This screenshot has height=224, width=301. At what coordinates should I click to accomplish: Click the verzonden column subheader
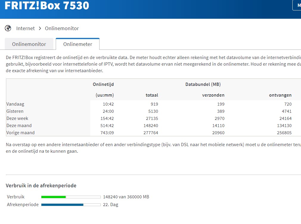(x=213, y=95)
